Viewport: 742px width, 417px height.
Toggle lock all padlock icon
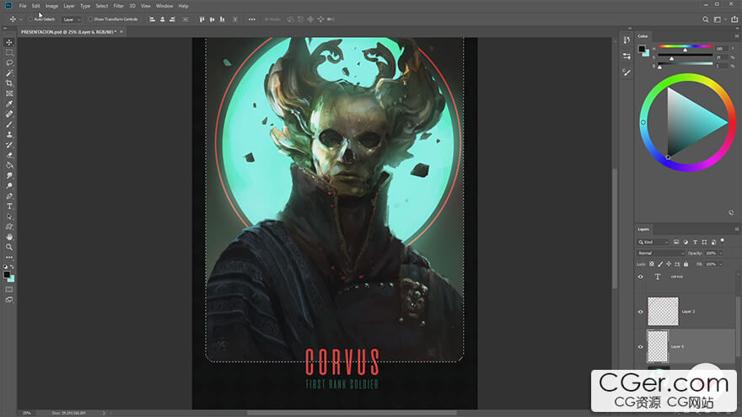point(686,265)
